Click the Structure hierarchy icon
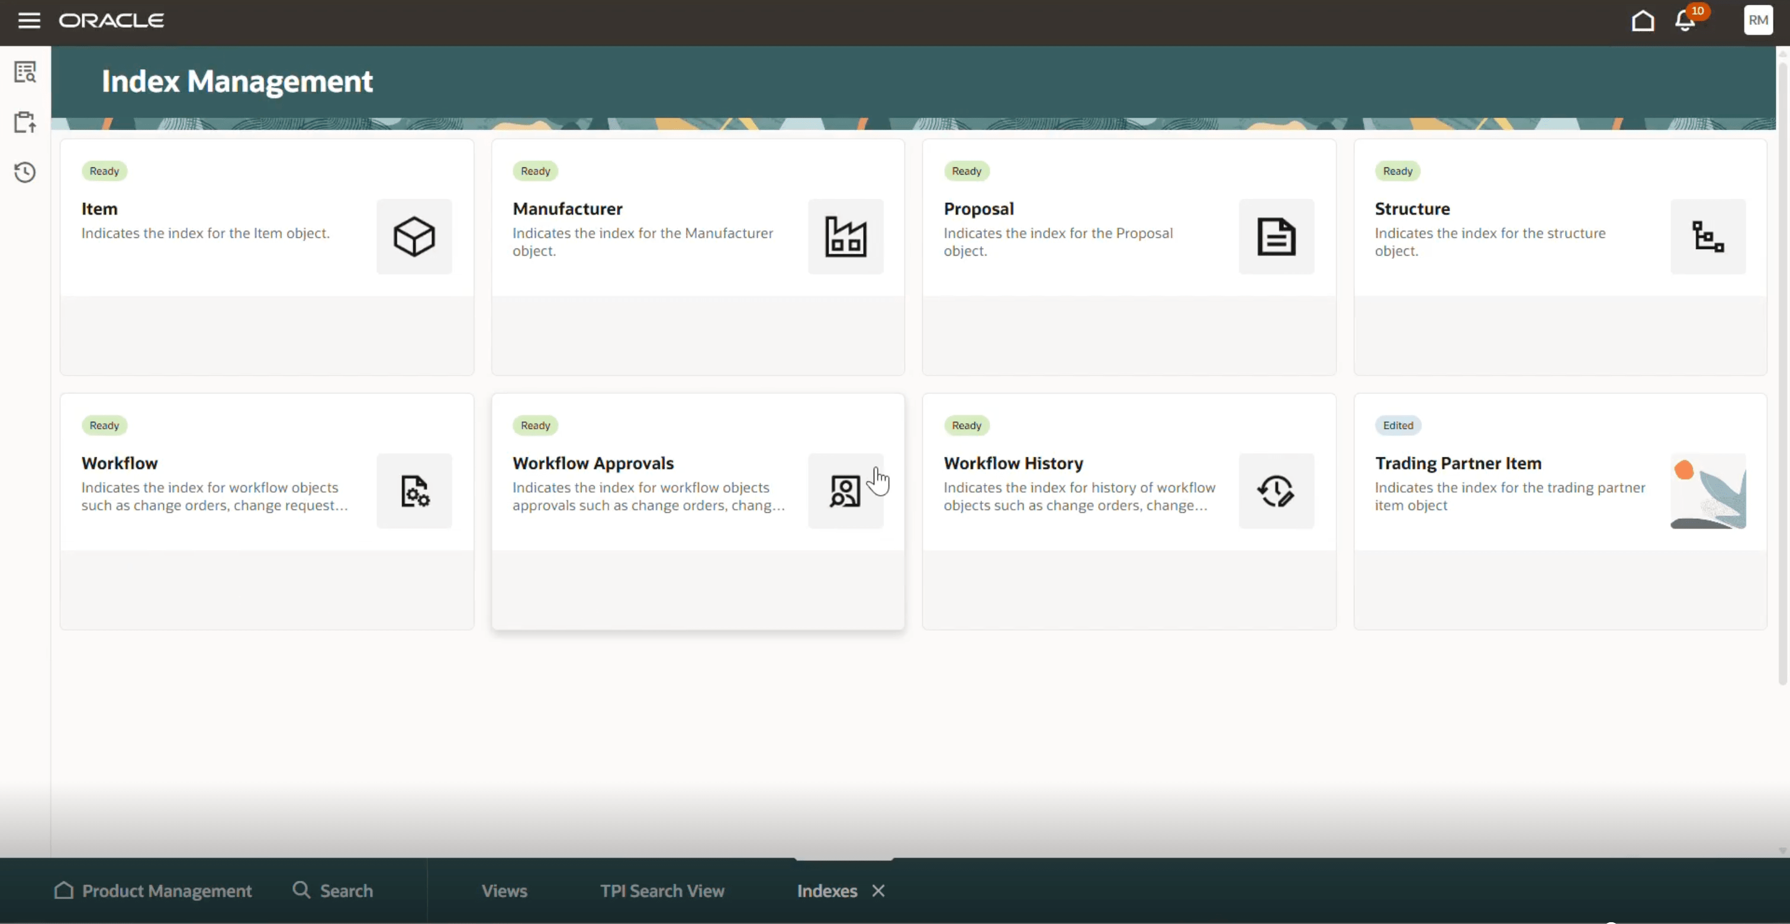Image resolution: width=1790 pixels, height=924 pixels. tap(1708, 236)
